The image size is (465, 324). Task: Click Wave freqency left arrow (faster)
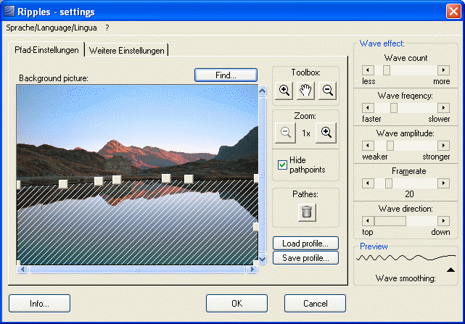click(x=368, y=108)
